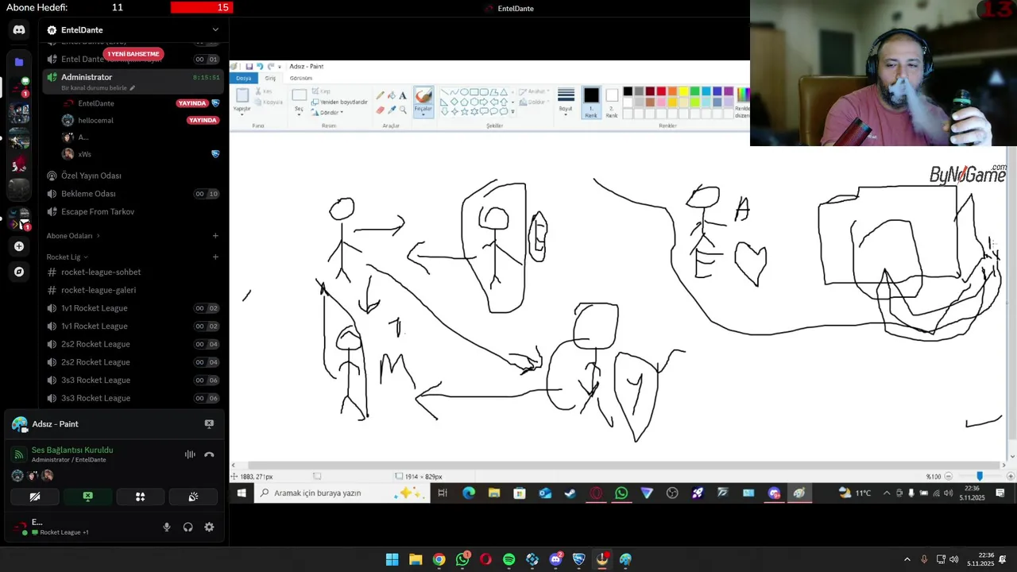Switch to the Giriş ribbon tab
Image resolution: width=1017 pixels, height=572 pixels.
pyautogui.click(x=270, y=78)
